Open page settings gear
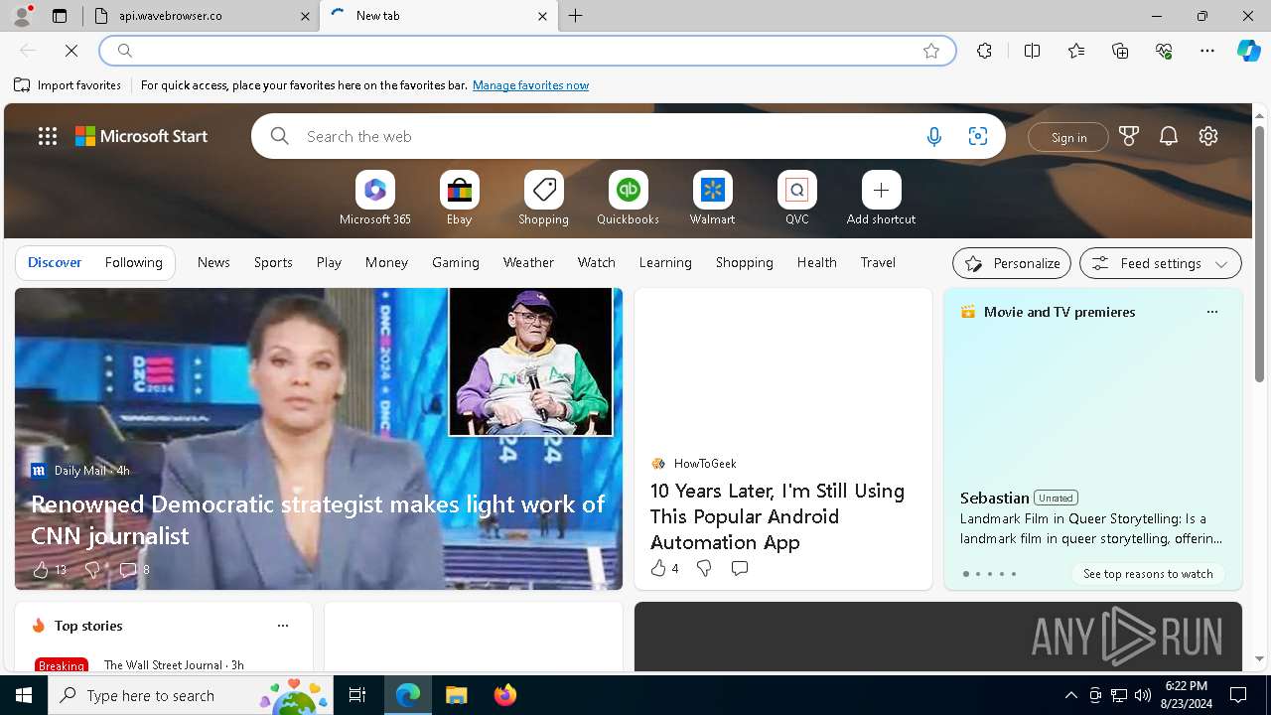1271x715 pixels. 1208,137
